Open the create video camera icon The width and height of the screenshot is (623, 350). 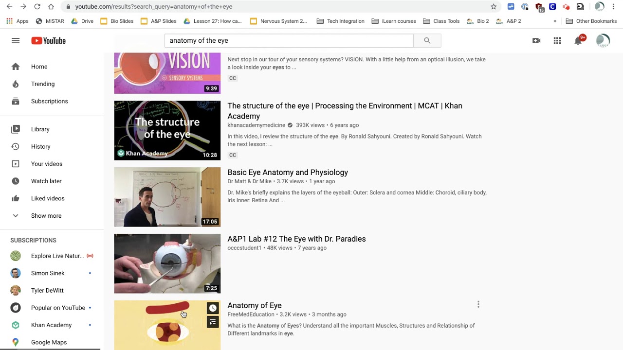pyautogui.click(x=536, y=41)
